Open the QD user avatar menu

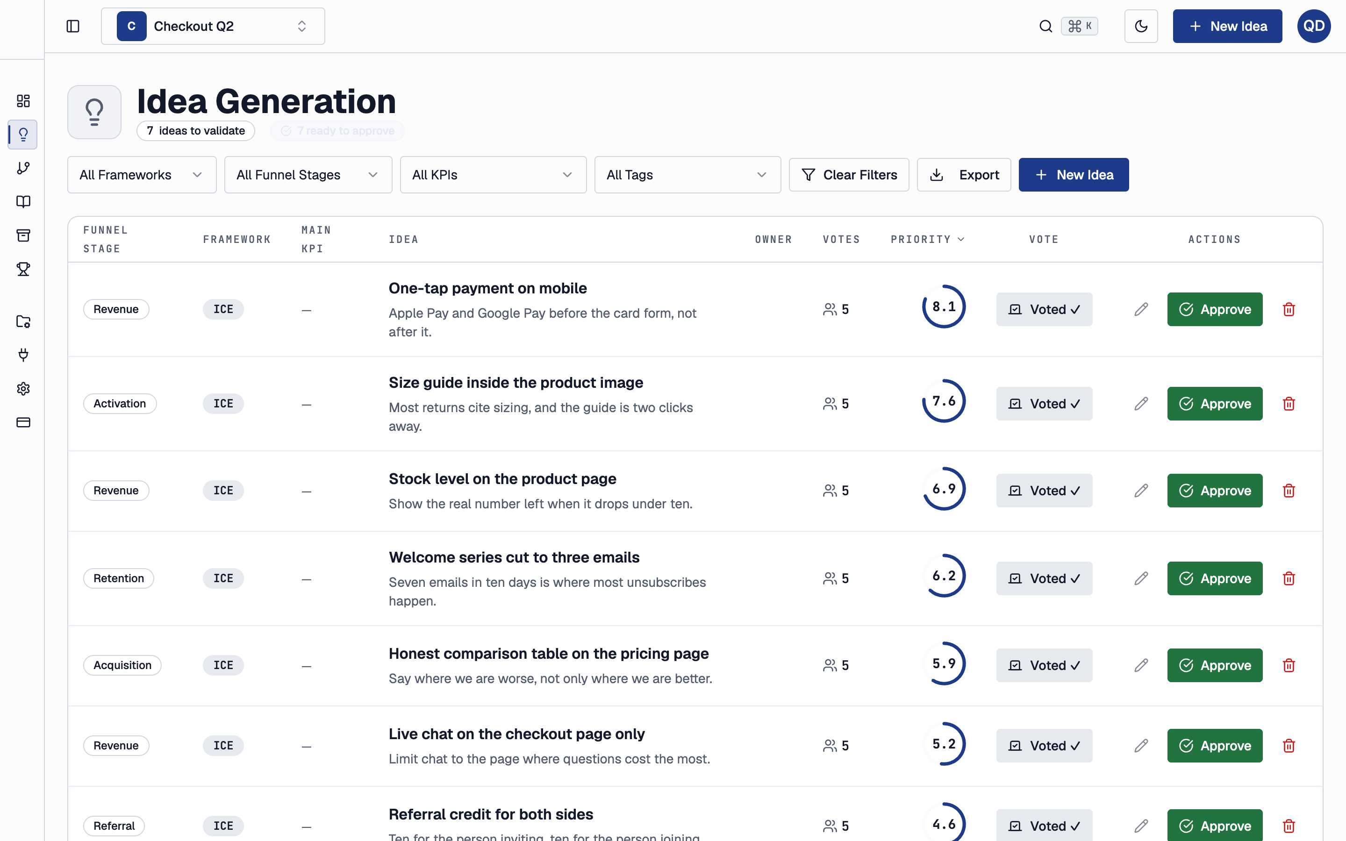click(x=1314, y=26)
